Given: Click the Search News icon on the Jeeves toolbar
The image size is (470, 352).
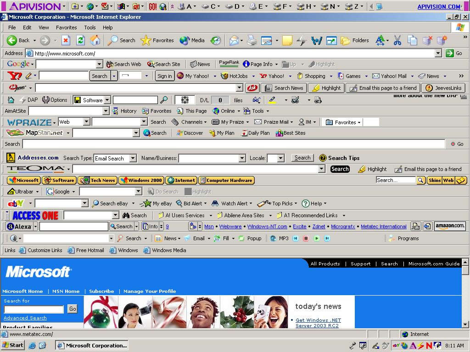Looking at the screenshot, I should [x=284, y=88].
